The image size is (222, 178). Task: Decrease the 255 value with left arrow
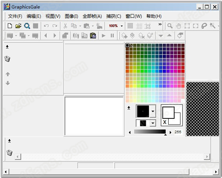(130, 132)
